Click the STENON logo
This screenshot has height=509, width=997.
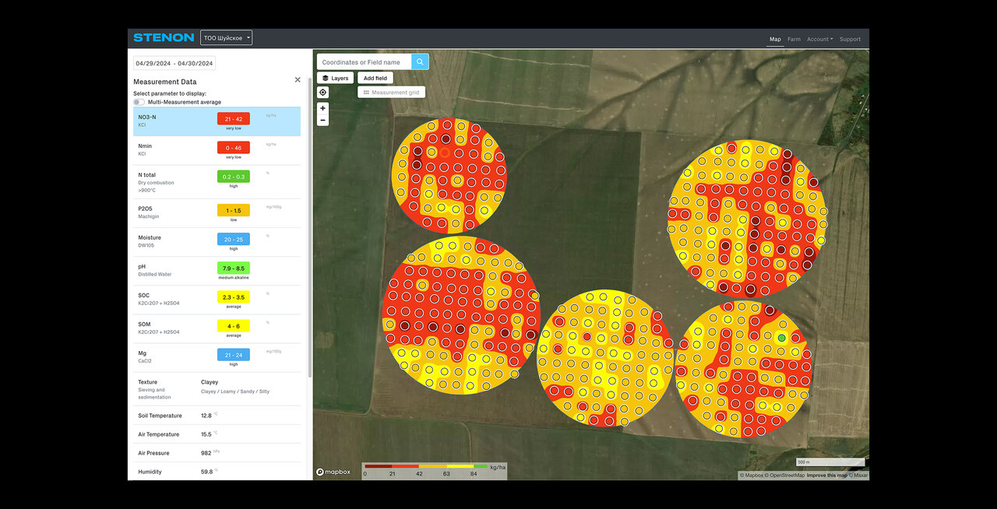(164, 37)
